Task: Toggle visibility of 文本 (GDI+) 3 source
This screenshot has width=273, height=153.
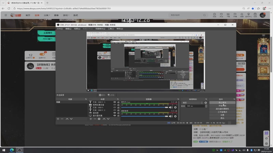Action: click(x=115, y=102)
